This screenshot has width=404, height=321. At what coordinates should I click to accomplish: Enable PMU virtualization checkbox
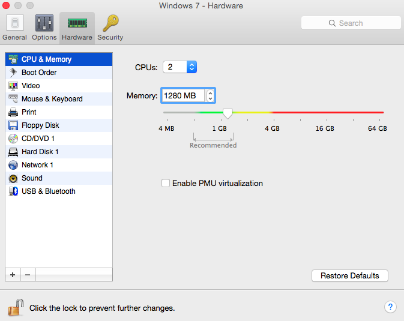(x=166, y=183)
